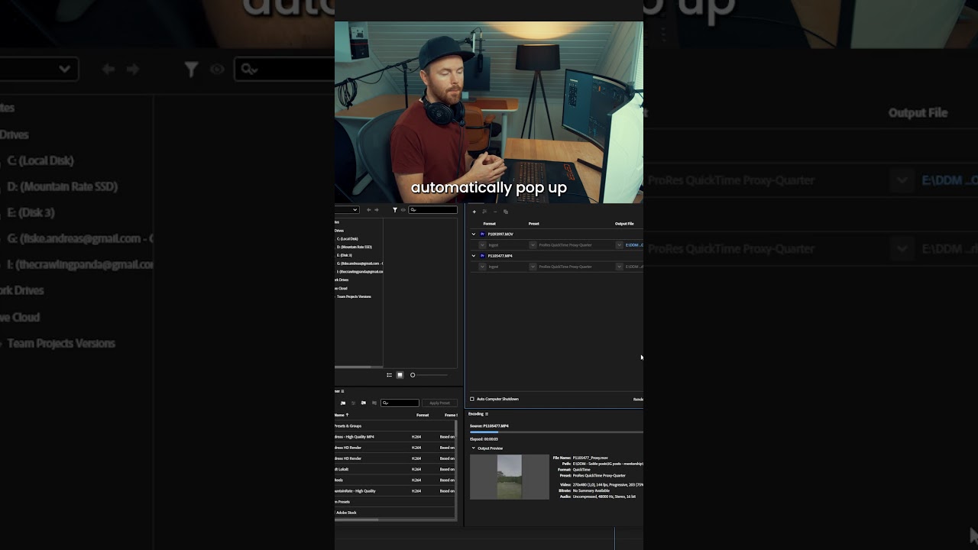The height and width of the screenshot is (550, 978).
Task: Open preset dropdown for P1093997.MOV output
Action: tap(533, 245)
